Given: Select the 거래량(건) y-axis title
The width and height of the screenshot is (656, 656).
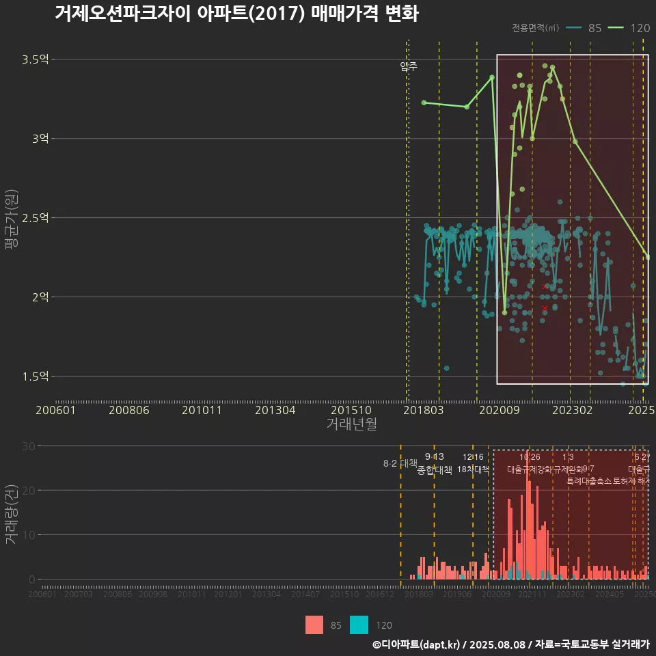Looking at the screenshot, I should point(11,514).
